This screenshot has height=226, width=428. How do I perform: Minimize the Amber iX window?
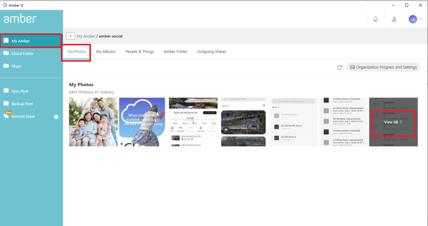click(x=393, y=5)
